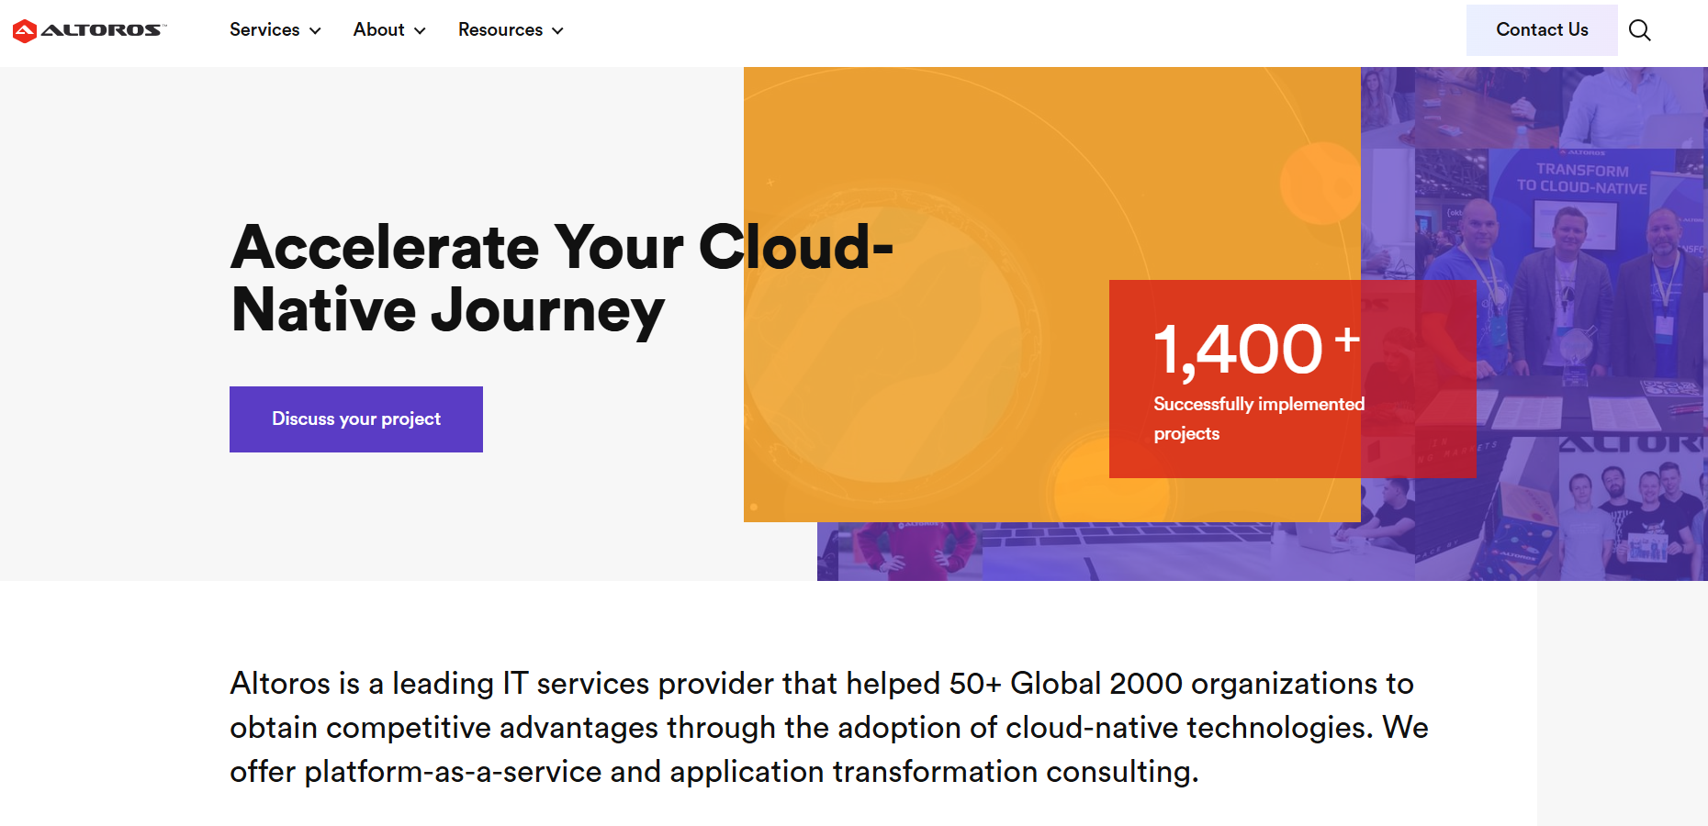Click the Successfully implemented projects caption
Viewport: 1708px width, 826px height.
(x=1258, y=419)
